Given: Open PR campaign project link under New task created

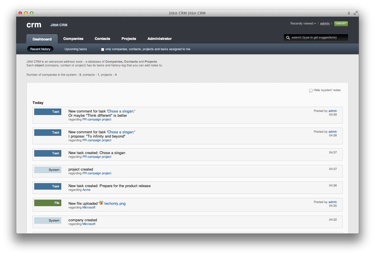Looking at the screenshot, I should coord(97,157).
